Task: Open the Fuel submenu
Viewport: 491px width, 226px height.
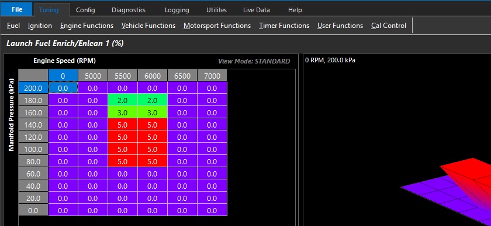Action: coord(13,26)
